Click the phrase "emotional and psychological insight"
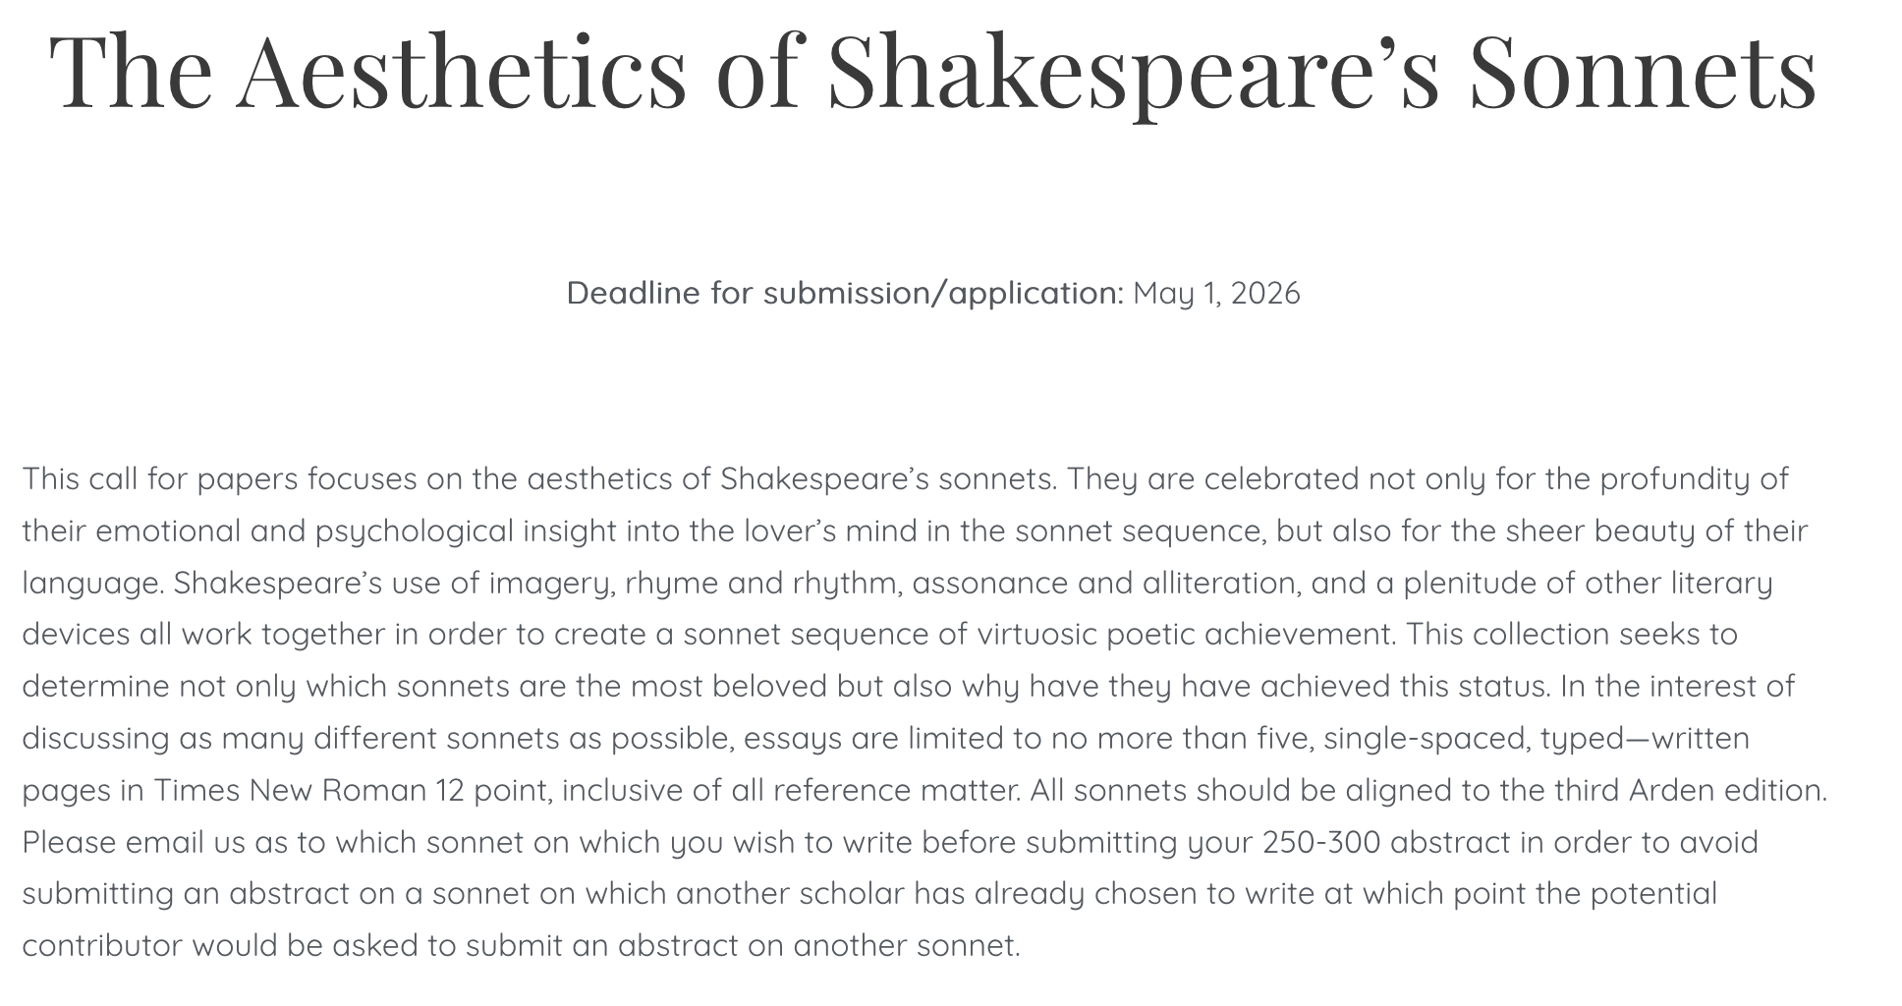Viewport: 1902px width, 1006px height. pos(354,531)
